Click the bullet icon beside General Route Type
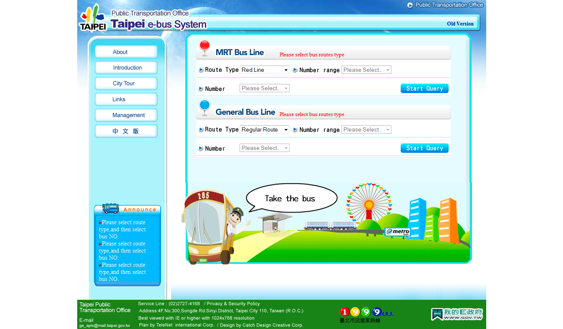Viewport: 563px width, 329px height. coord(201,130)
